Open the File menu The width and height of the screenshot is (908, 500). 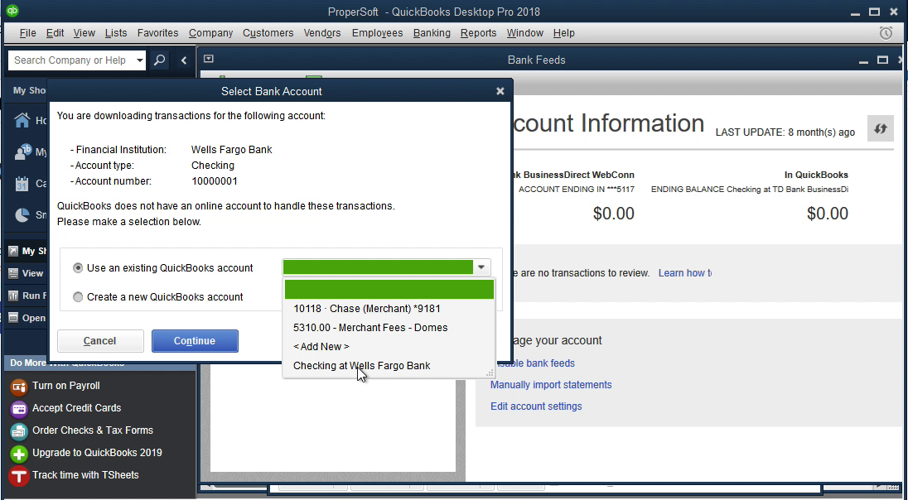28,33
